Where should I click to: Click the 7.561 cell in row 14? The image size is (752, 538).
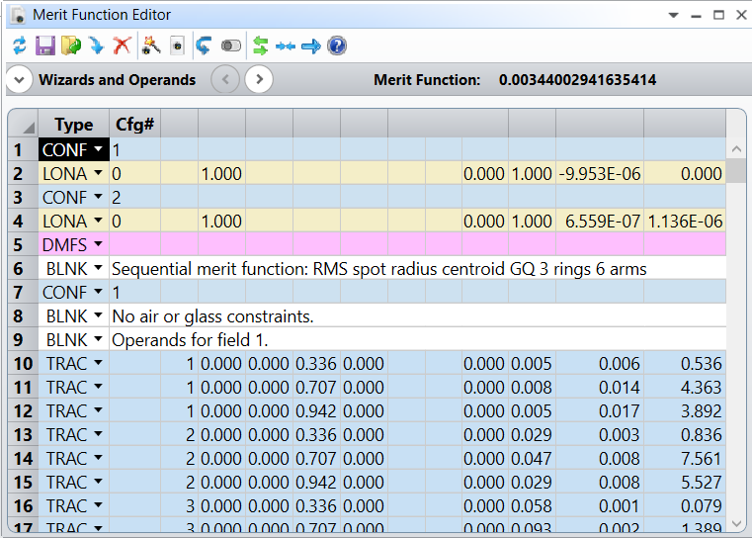pyautogui.click(x=685, y=459)
